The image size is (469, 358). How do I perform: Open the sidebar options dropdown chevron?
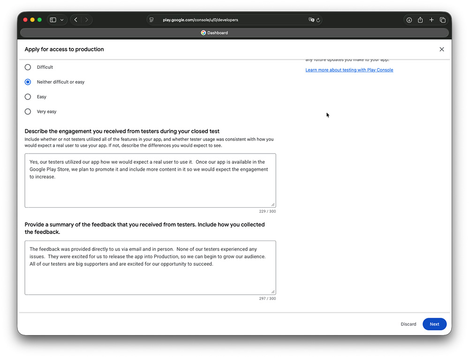pos(62,20)
